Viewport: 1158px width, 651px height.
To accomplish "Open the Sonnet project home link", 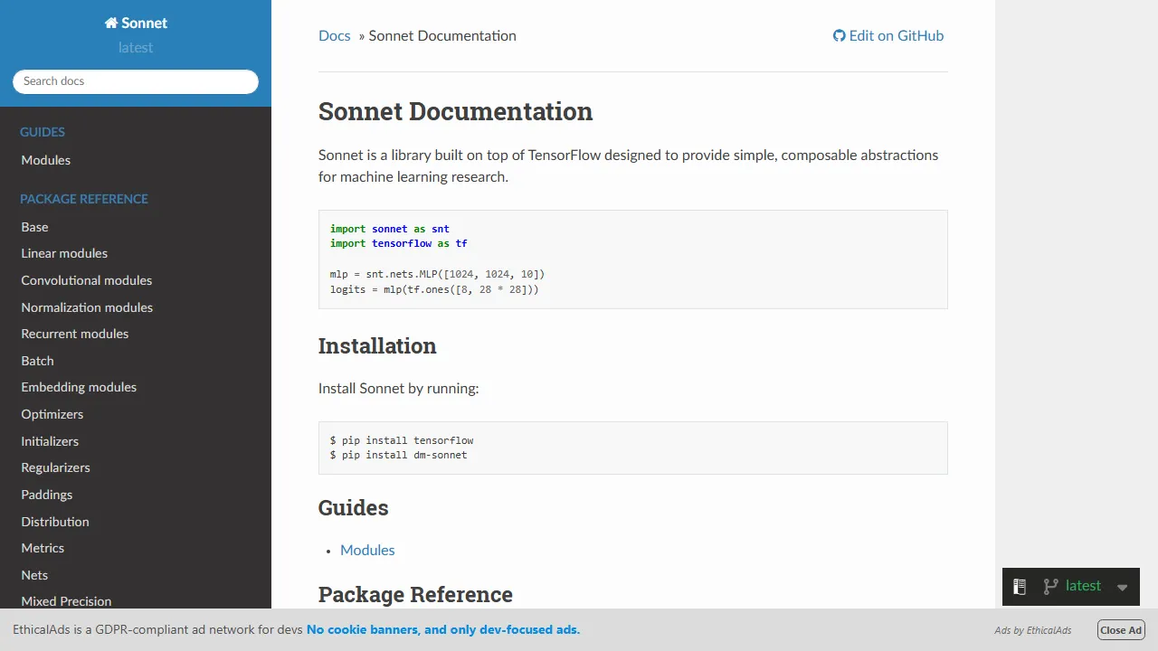I will coord(136,24).
